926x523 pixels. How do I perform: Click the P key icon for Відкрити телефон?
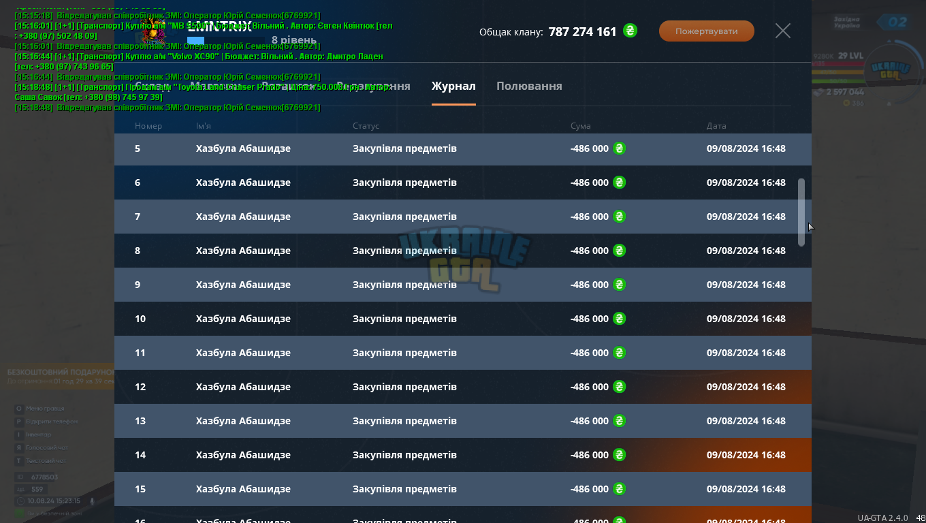click(19, 422)
